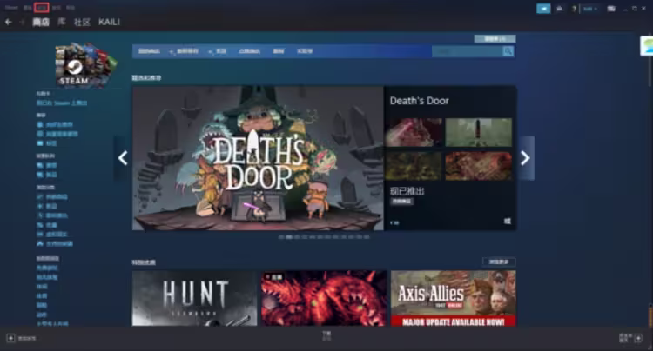Click the Death's Door title text
This screenshot has height=351, width=653.
click(x=419, y=101)
